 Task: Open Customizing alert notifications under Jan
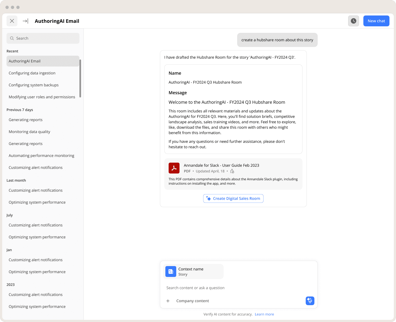(43, 260)
